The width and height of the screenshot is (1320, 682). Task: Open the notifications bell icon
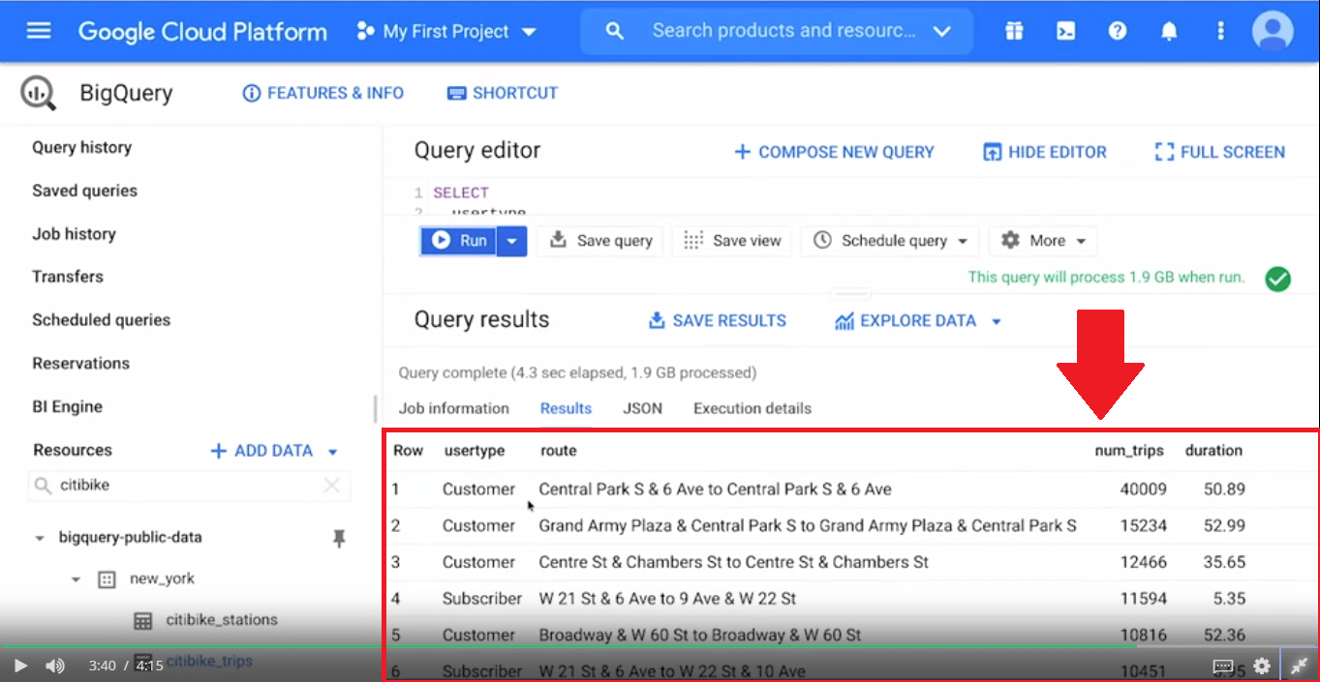click(1169, 31)
